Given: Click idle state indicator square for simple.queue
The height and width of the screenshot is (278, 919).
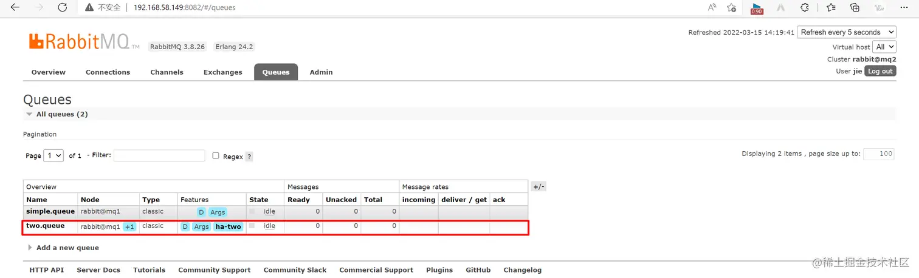Looking at the screenshot, I should pyautogui.click(x=252, y=211).
